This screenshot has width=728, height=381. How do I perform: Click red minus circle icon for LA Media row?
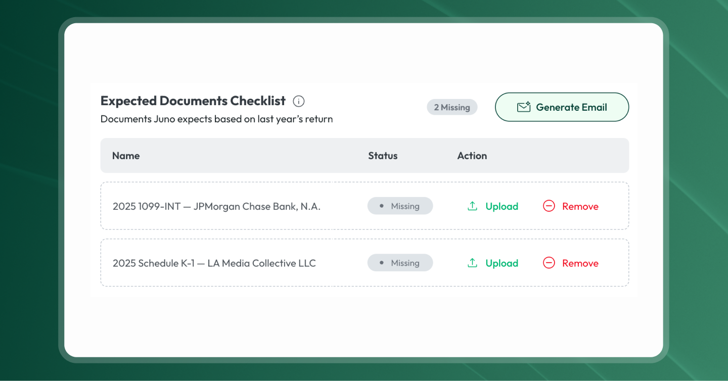tap(549, 263)
